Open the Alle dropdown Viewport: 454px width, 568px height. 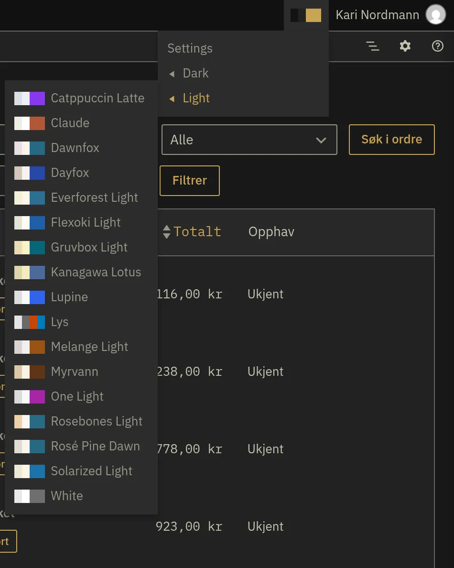[249, 140]
